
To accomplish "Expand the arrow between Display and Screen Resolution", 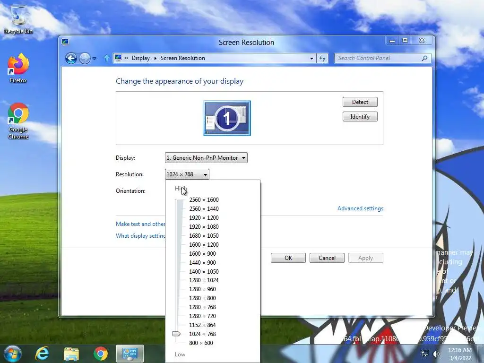I will pos(155,58).
